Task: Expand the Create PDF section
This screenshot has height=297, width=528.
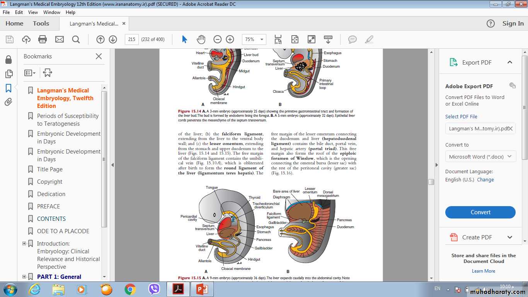Action: pyautogui.click(x=509, y=237)
